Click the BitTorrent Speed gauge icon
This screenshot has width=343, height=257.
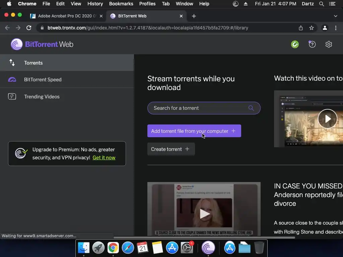[x=12, y=80]
